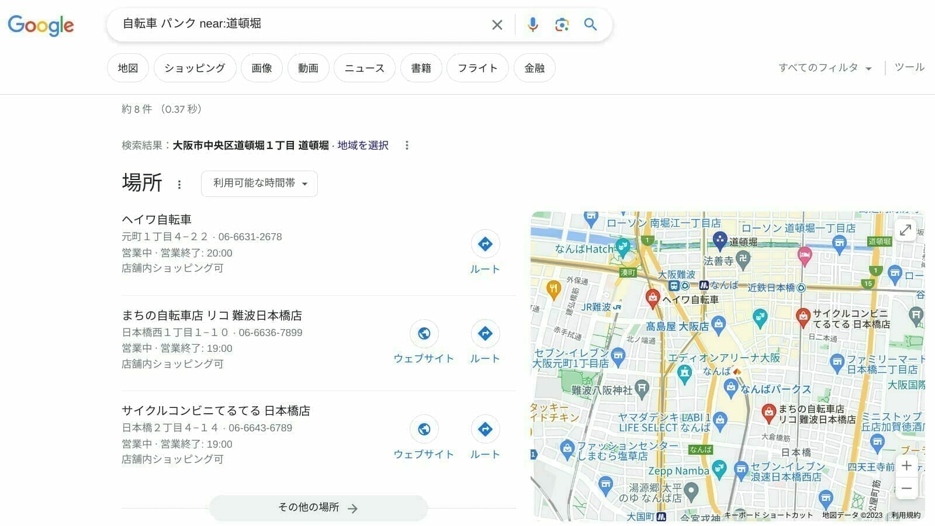Select the ニュース filter tab

click(x=365, y=68)
